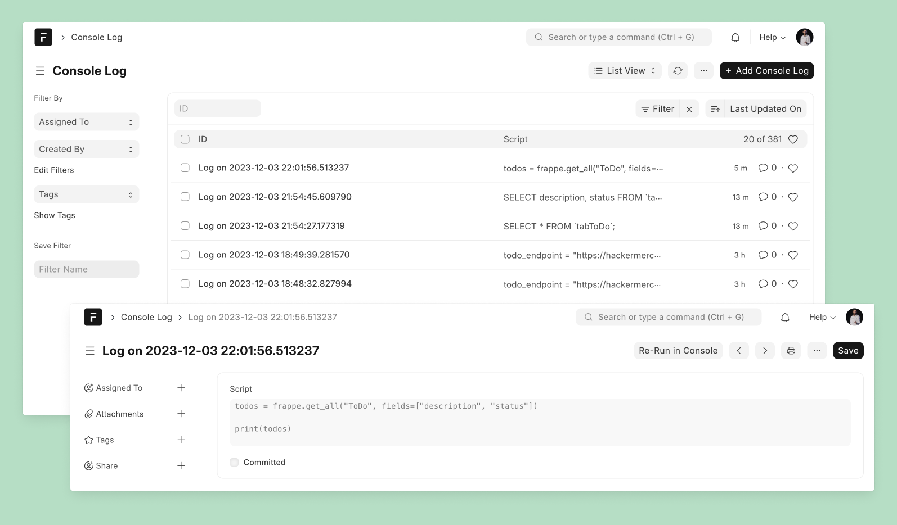
Task: Click the Filter Name input field
Action: [x=86, y=269]
